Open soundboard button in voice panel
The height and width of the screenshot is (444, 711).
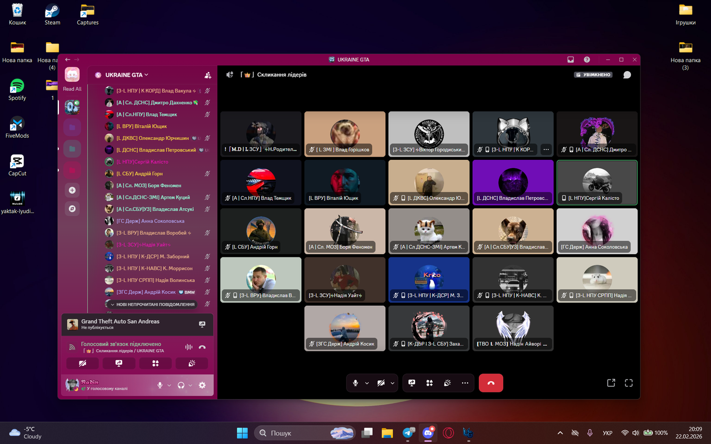coord(192,364)
